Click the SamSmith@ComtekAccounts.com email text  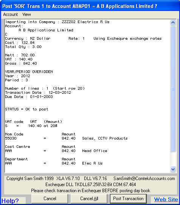pos(144,179)
